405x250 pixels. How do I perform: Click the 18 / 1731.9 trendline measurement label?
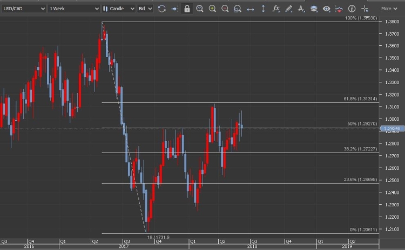158,238
